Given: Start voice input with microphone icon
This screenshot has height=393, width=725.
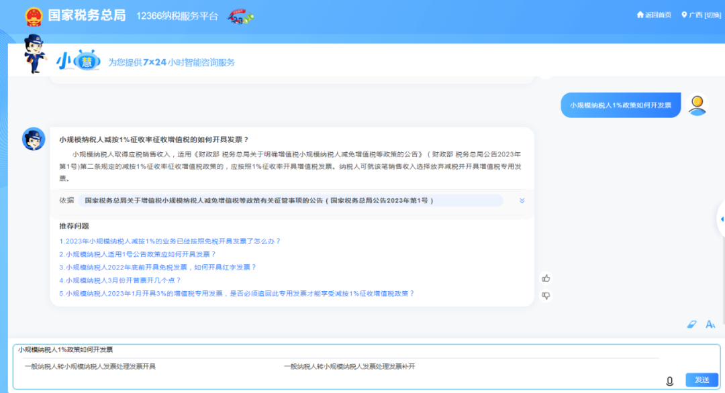Looking at the screenshot, I should click(669, 381).
